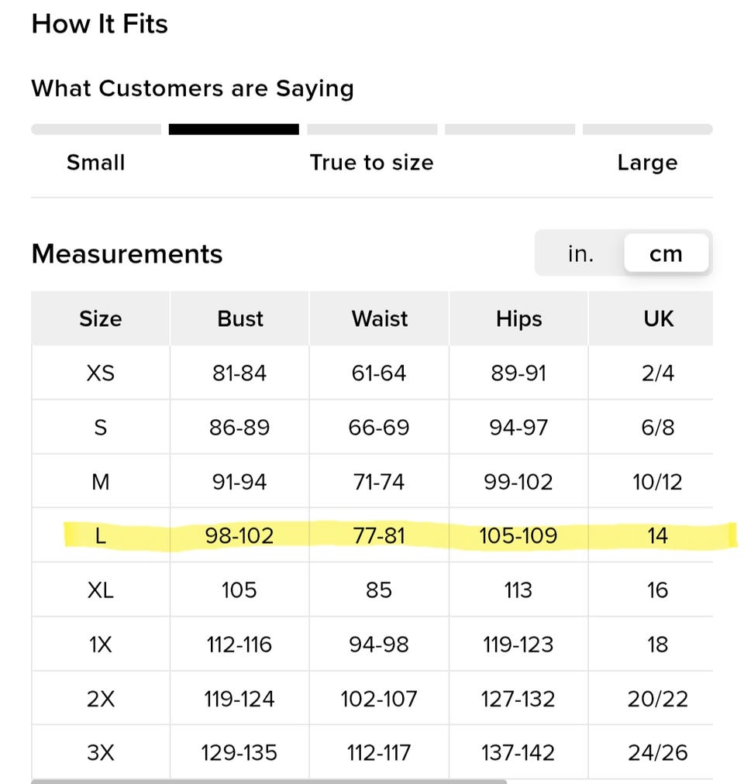Click the first fit bar above Small
Image resolution: width=744 pixels, height=784 pixels.
pyautogui.click(x=96, y=129)
